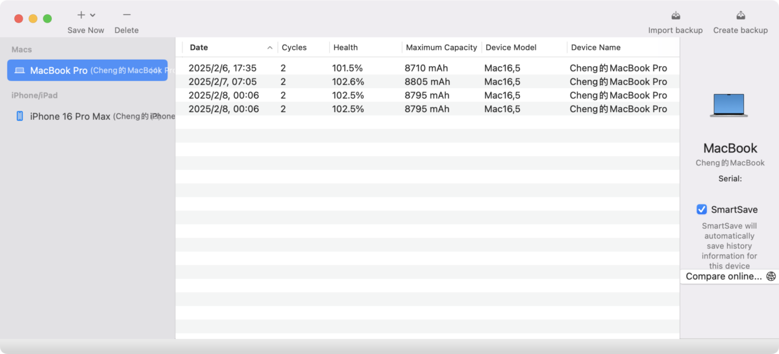Image resolution: width=779 pixels, height=354 pixels.
Task: Click the MacBook Pro laptop icon in sidebar
Action: [x=19, y=70]
